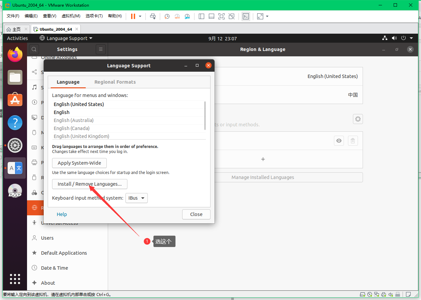Select English (Canada) in language list
This screenshot has height=300, width=421.
pos(128,128)
